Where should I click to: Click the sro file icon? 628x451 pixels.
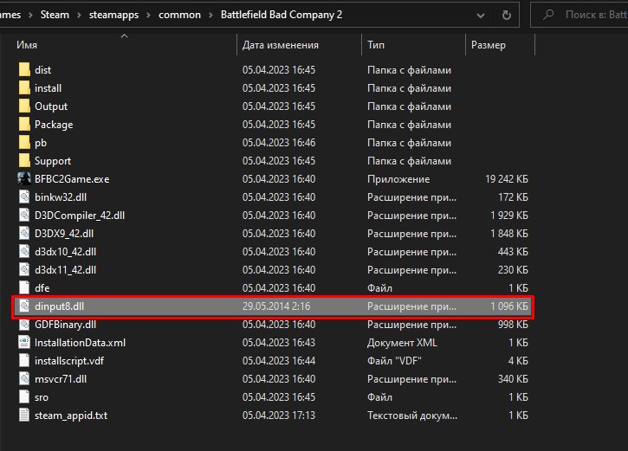pos(24,397)
